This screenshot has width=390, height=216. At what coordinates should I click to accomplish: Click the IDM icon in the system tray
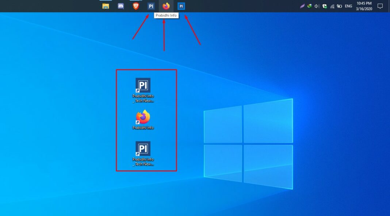click(x=309, y=6)
